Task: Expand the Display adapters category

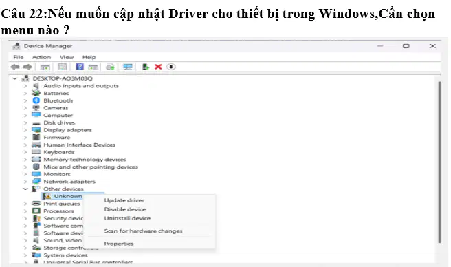Action: click(x=25, y=130)
